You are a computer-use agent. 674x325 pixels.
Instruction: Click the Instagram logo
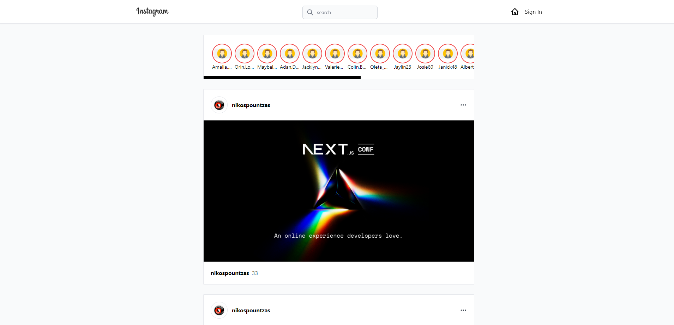tap(152, 12)
